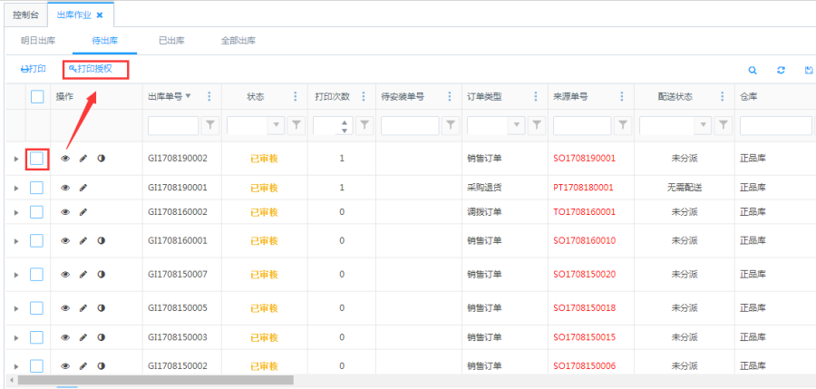Click the pencil edit icon for GI1708150005
Image resolution: width=816 pixels, height=389 pixels.
pyautogui.click(x=83, y=308)
